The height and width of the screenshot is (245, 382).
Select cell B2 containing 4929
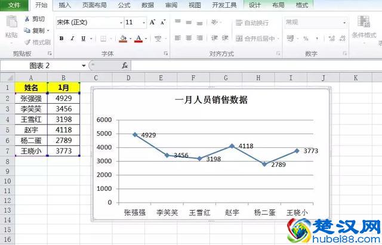coord(64,98)
